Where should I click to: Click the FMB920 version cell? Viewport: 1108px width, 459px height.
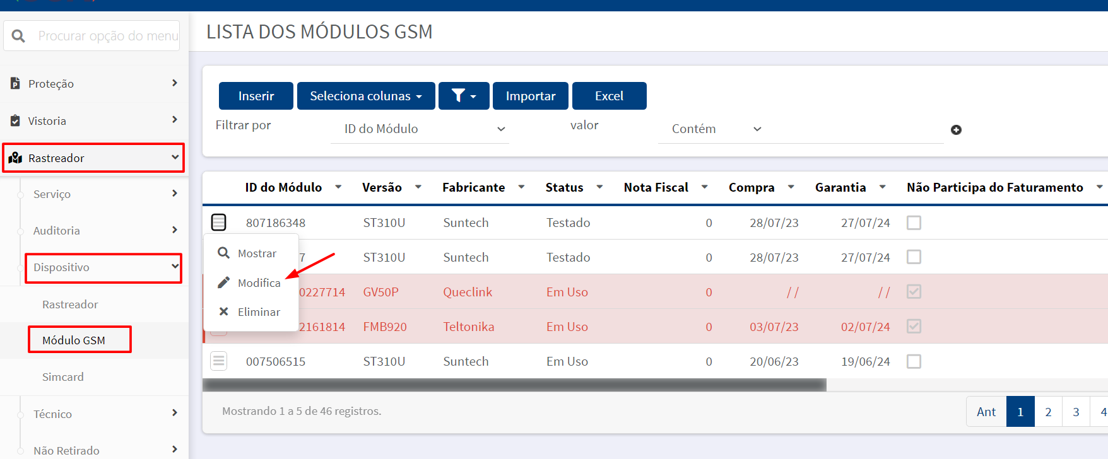click(385, 327)
